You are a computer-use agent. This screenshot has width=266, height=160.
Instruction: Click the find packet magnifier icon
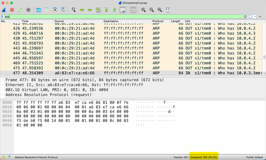73,10
